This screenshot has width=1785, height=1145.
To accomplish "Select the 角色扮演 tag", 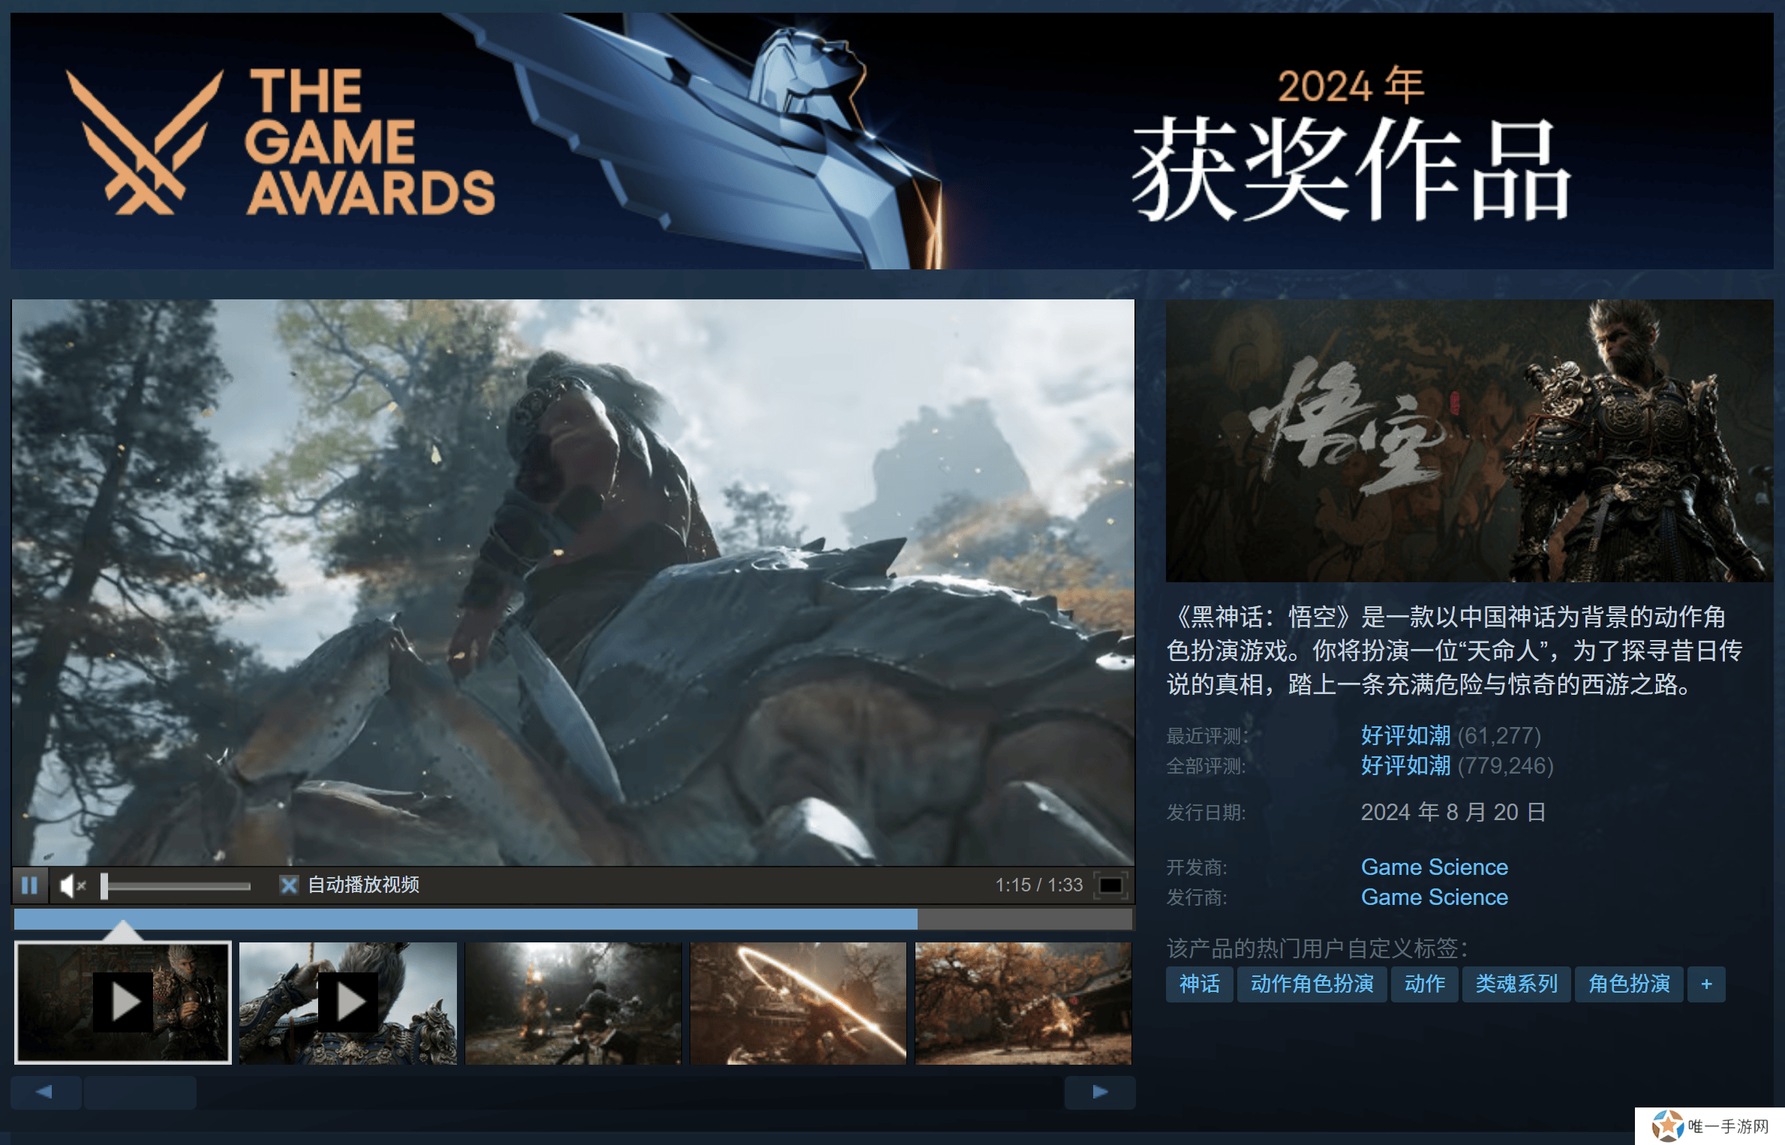I will pyautogui.click(x=1629, y=984).
